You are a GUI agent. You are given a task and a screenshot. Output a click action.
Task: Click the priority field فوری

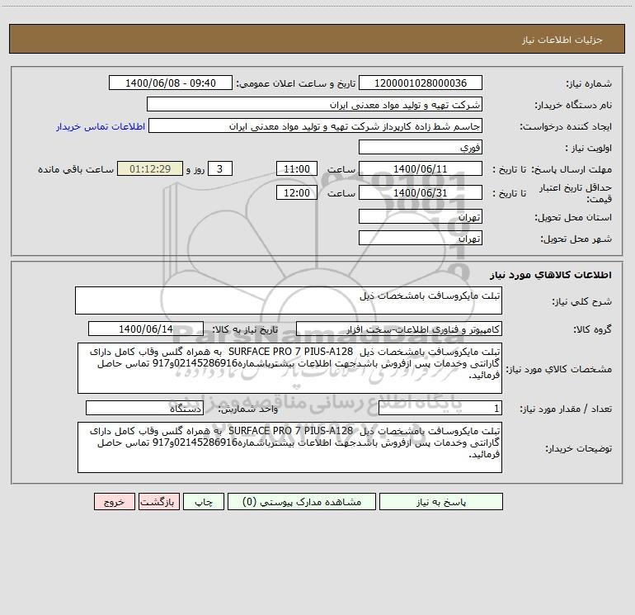click(421, 147)
